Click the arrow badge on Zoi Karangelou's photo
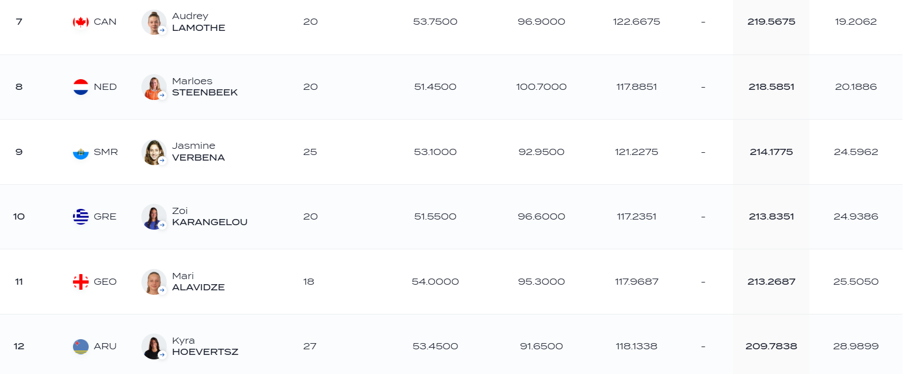This screenshot has height=374, width=907. (x=162, y=225)
